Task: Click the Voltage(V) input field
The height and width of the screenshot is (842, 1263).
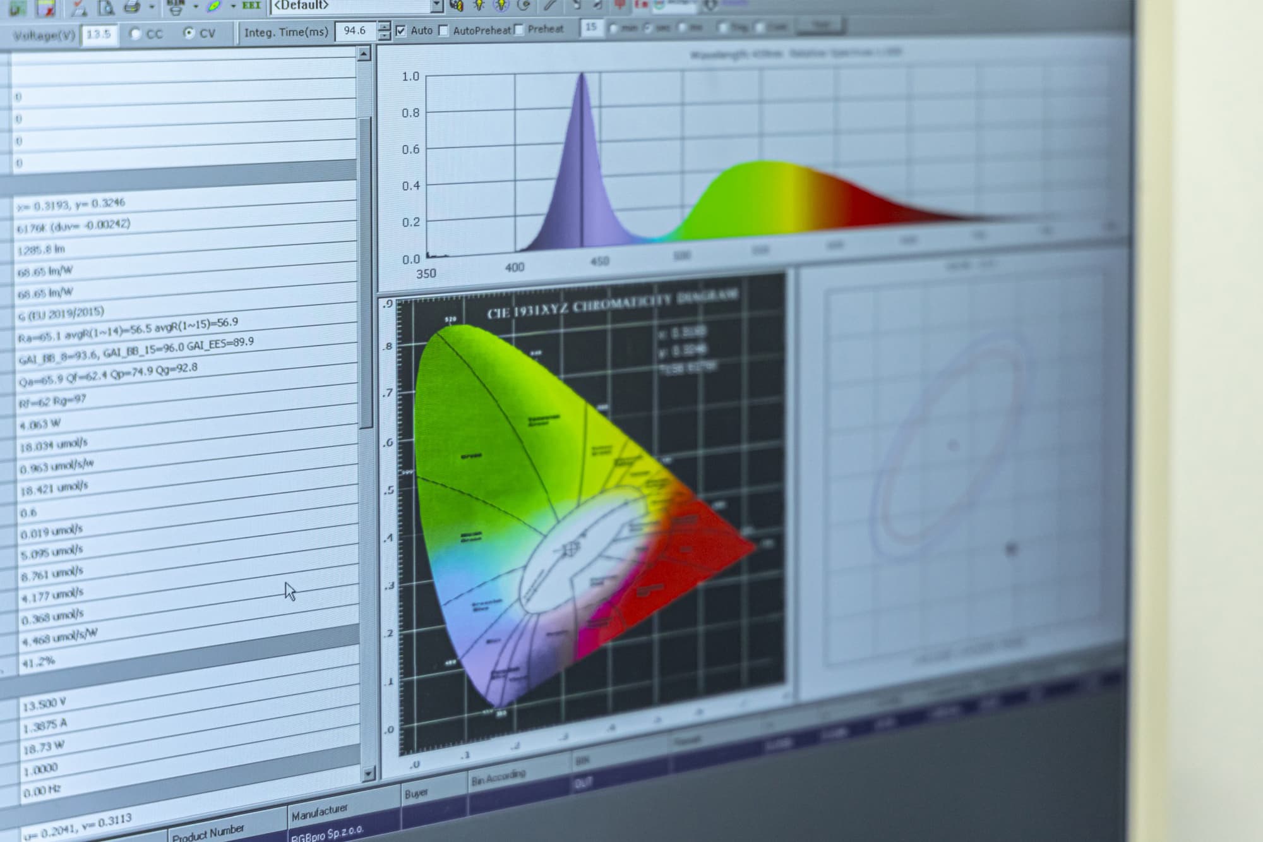Action: tap(99, 35)
